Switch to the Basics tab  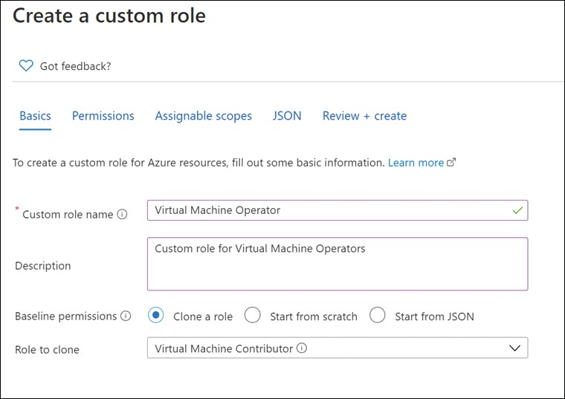(36, 116)
